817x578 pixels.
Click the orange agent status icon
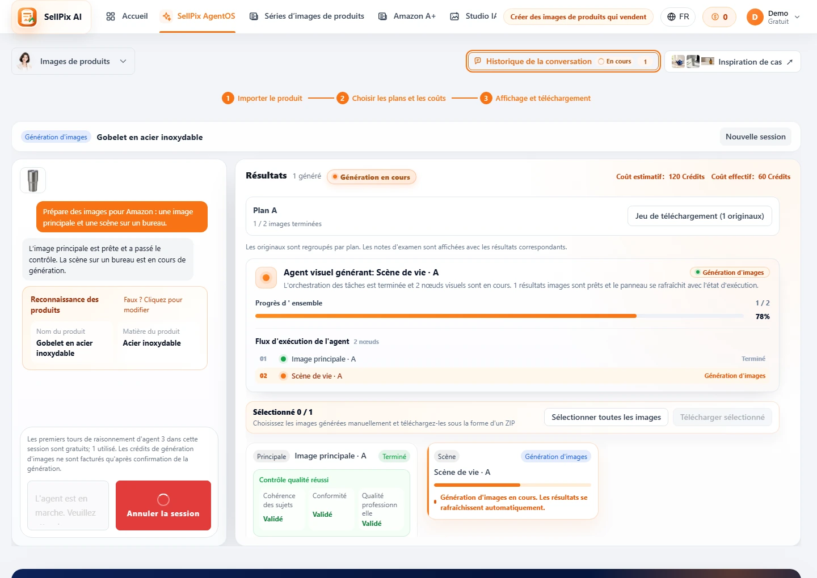click(266, 278)
